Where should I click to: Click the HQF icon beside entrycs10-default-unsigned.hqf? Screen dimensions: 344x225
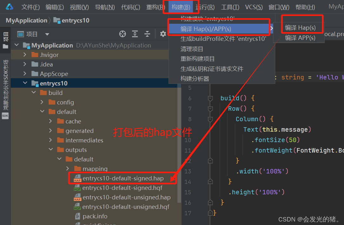78,207
